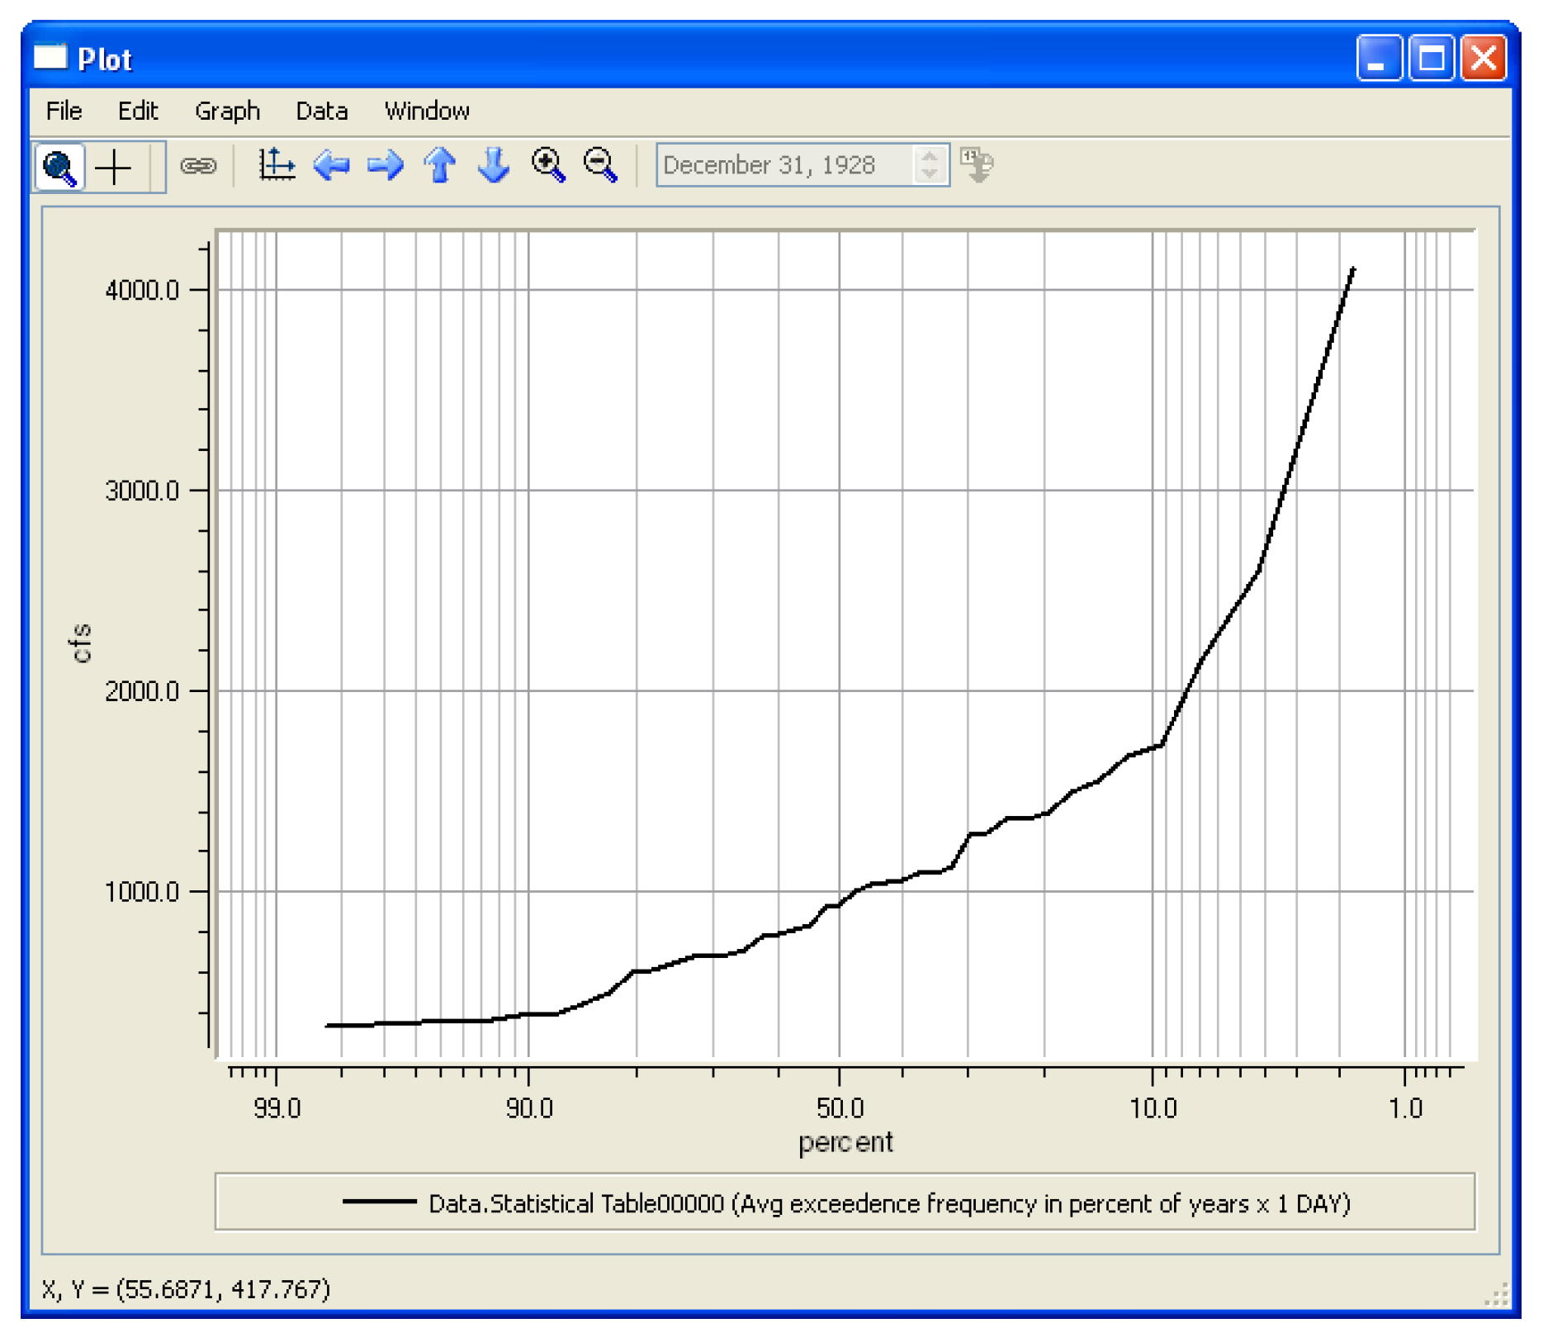This screenshot has width=1548, height=1328.
Task: Open the Edit menu
Action: [137, 111]
